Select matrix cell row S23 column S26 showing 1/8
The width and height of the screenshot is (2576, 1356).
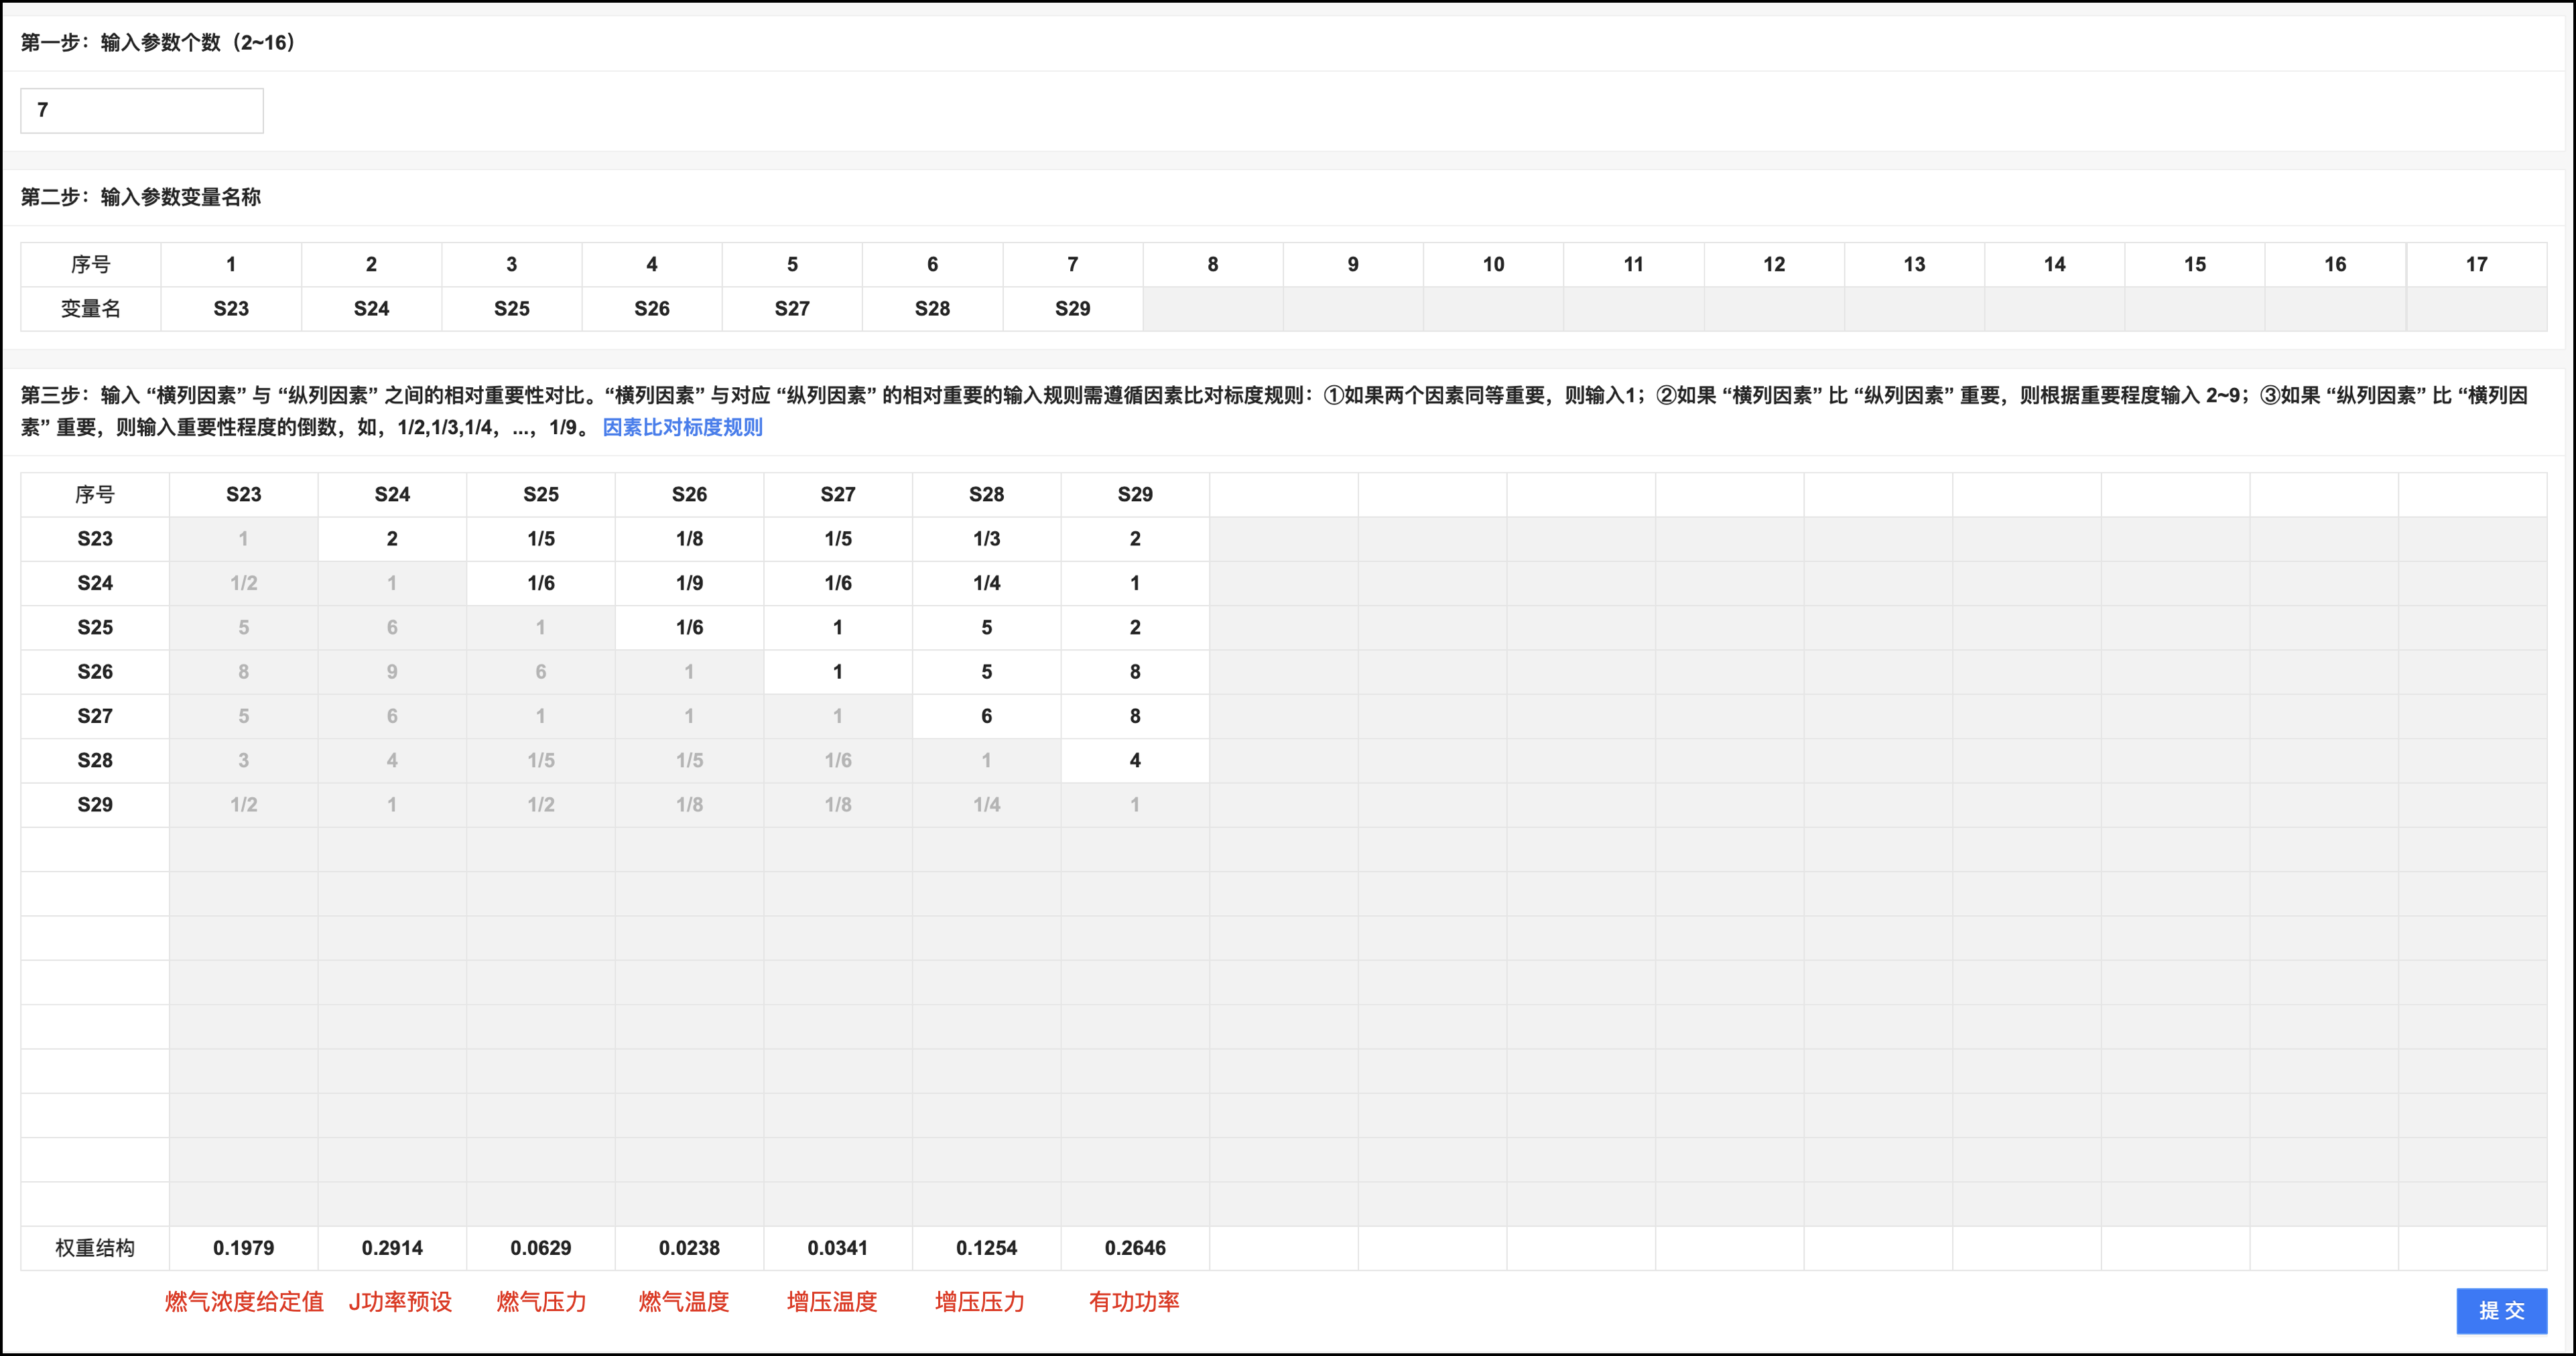pyautogui.click(x=689, y=539)
